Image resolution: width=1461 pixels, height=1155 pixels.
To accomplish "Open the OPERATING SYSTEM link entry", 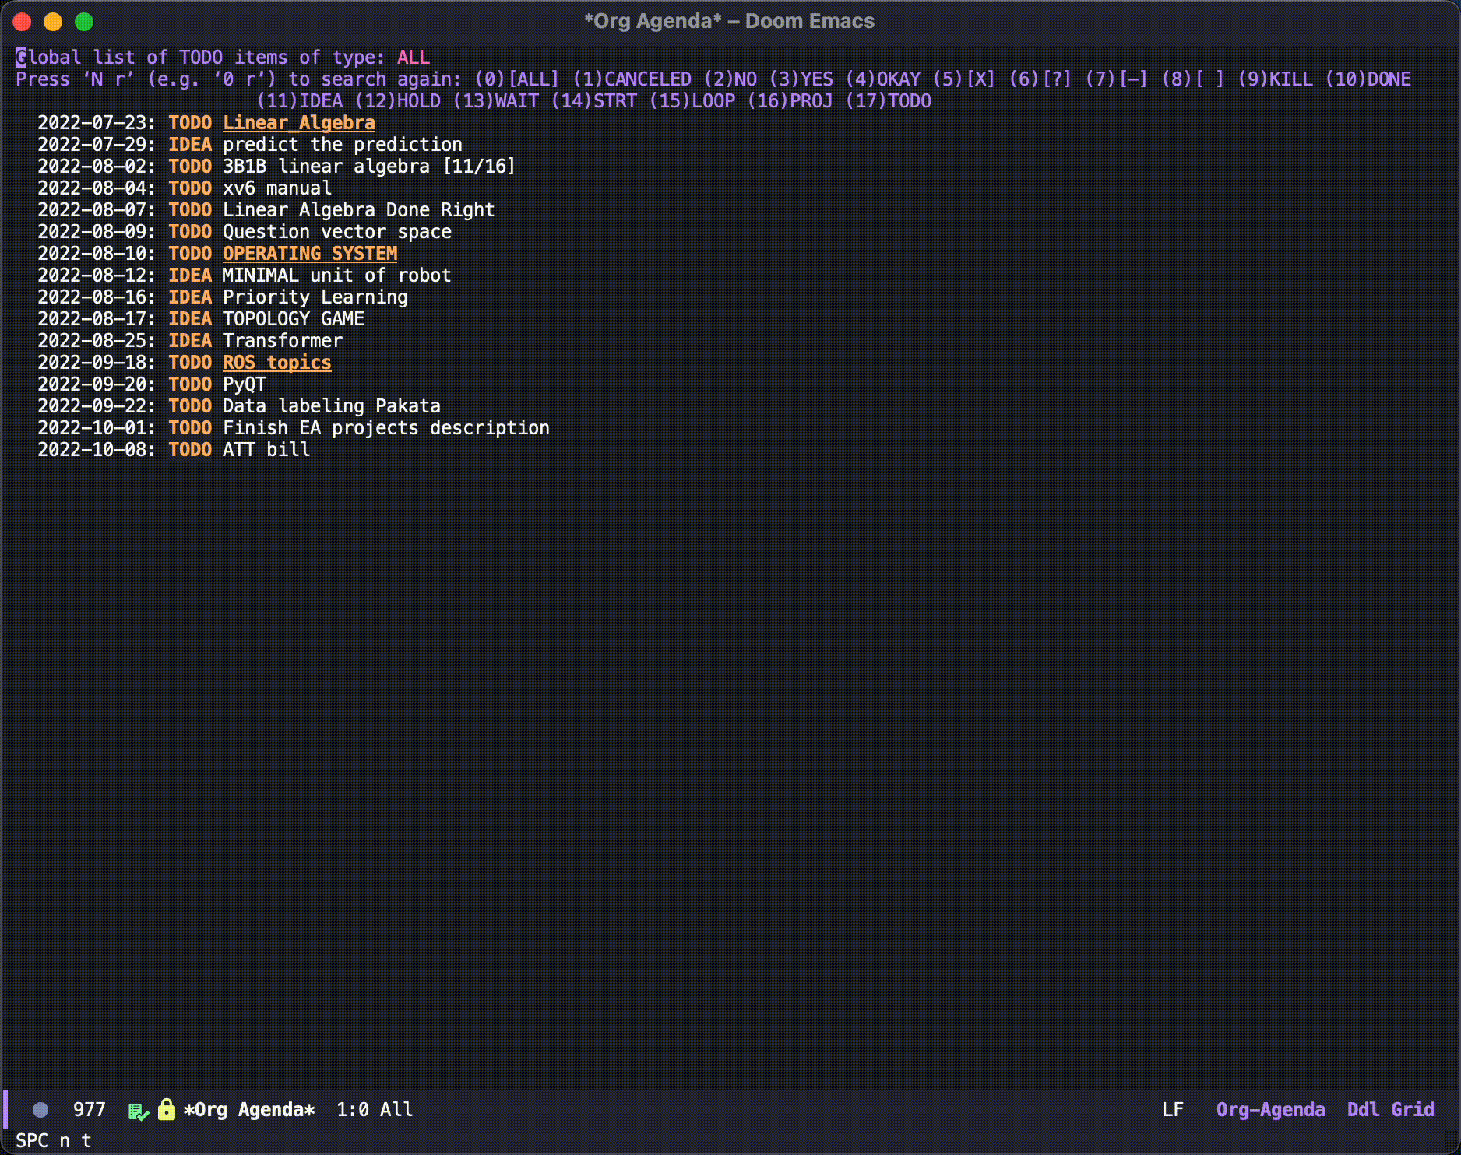I will click(310, 254).
